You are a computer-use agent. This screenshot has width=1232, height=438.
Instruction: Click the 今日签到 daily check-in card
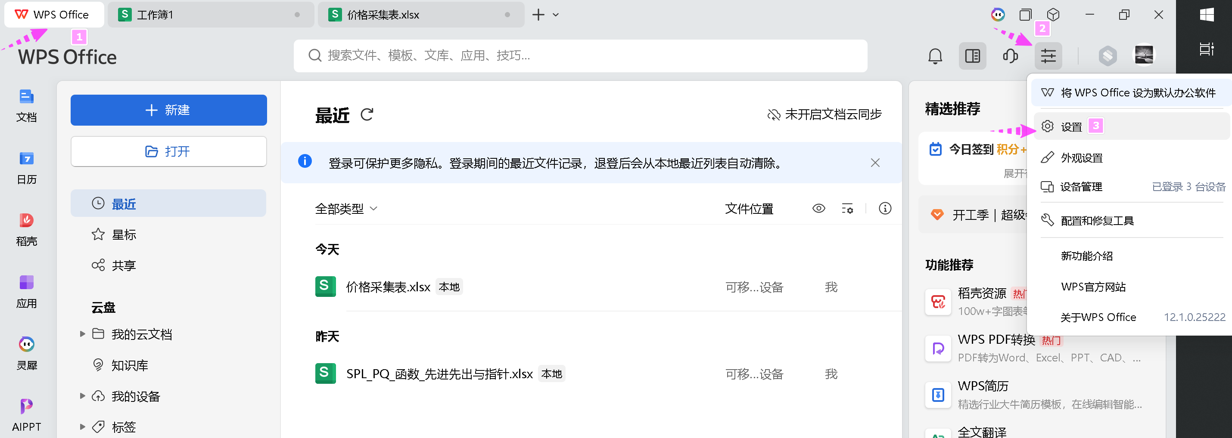pyautogui.click(x=973, y=157)
